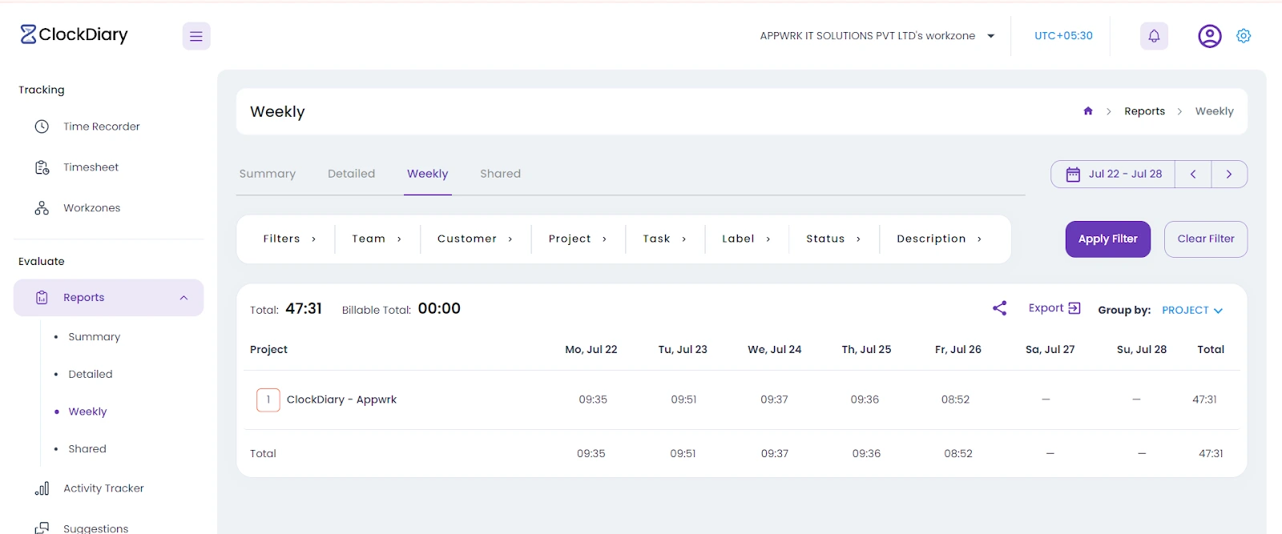Open Detailed under Reports in sidebar
This screenshot has width=1282, height=534.
[x=91, y=374]
